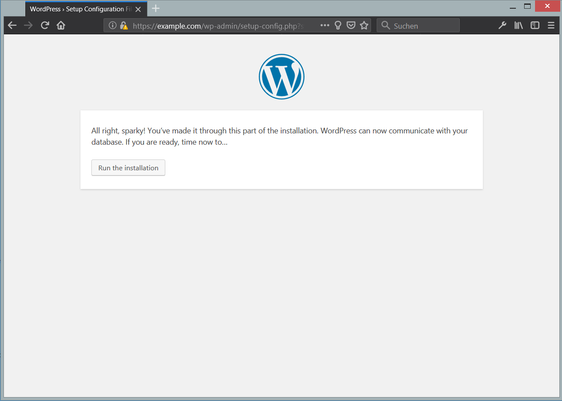Toggle the sidebar view
This screenshot has width=562, height=401.
[x=535, y=26]
